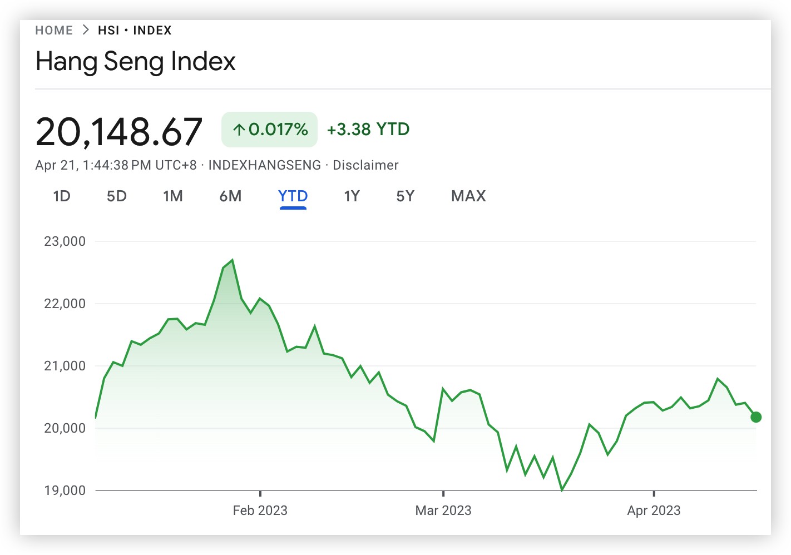Select the highlighted YTD tab
This screenshot has width=791, height=555.
[293, 196]
